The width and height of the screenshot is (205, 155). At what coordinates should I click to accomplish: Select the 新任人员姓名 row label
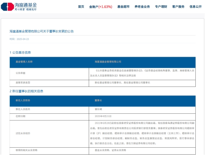tap(23, 109)
